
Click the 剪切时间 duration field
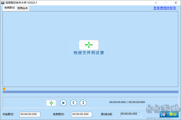[131, 114]
